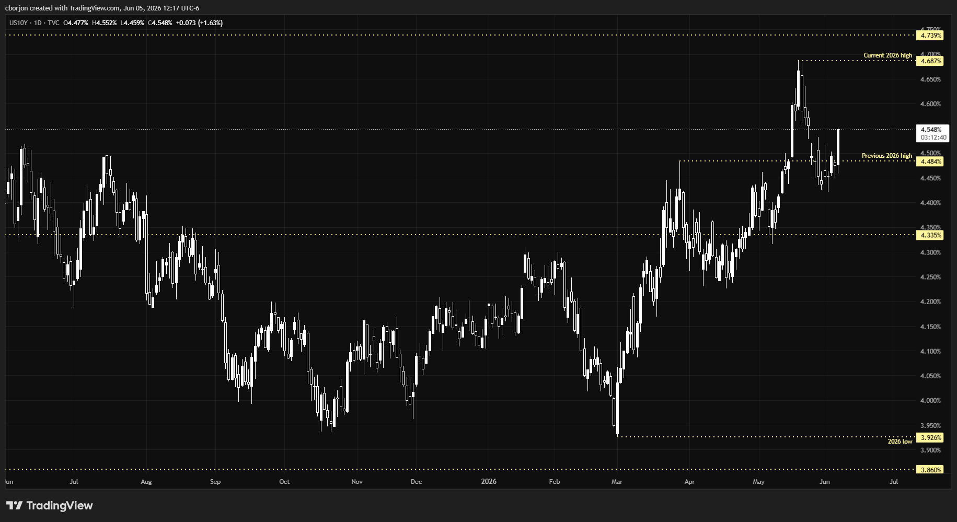This screenshot has width=957, height=522.
Task: Click the Mar label on time axis
Action: click(x=617, y=482)
